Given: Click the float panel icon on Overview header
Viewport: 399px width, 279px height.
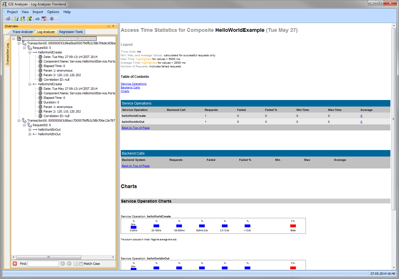Looking at the screenshot, I should (109, 26).
